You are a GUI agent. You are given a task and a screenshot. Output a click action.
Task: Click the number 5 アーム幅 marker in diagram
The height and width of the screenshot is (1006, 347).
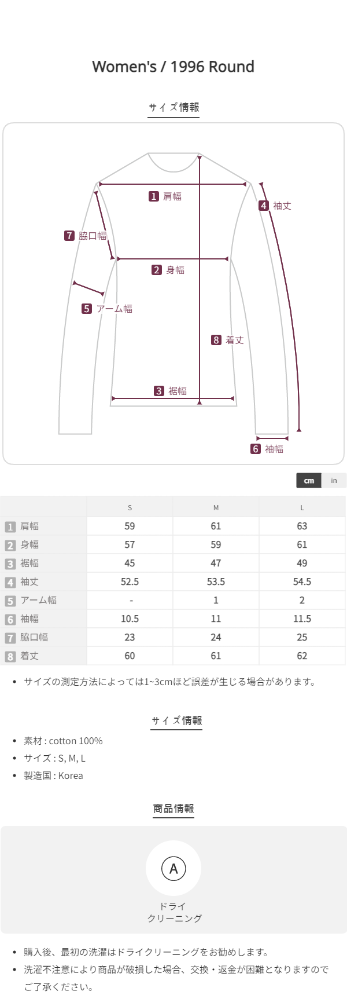(87, 309)
